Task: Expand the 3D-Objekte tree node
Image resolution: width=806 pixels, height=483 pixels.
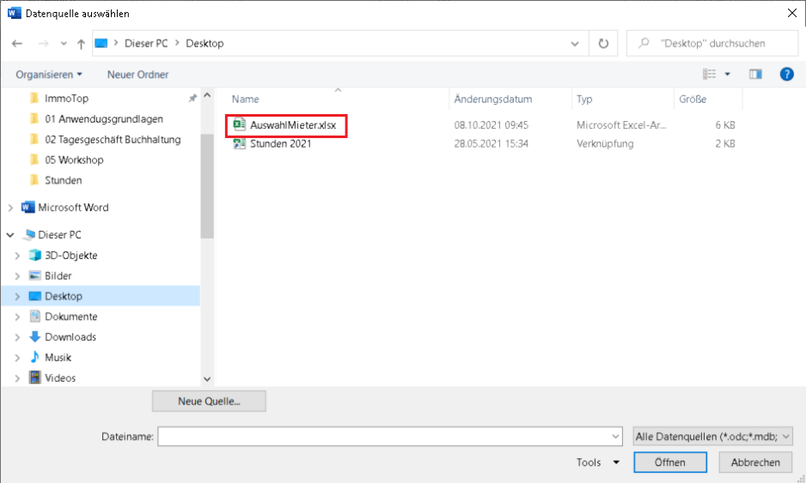Action: (17, 256)
